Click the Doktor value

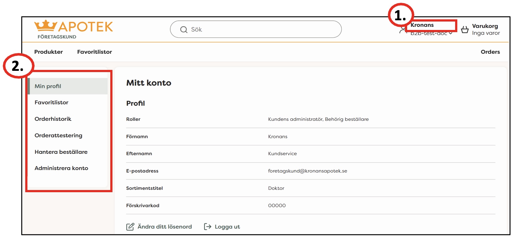(276, 188)
